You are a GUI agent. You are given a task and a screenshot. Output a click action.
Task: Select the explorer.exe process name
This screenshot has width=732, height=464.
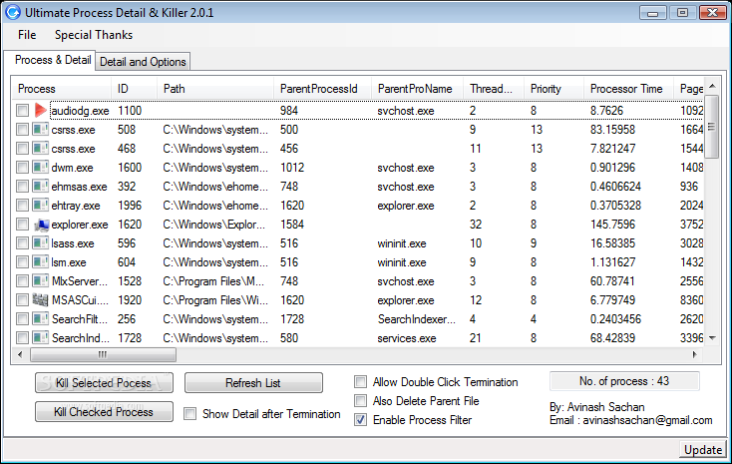(80, 225)
